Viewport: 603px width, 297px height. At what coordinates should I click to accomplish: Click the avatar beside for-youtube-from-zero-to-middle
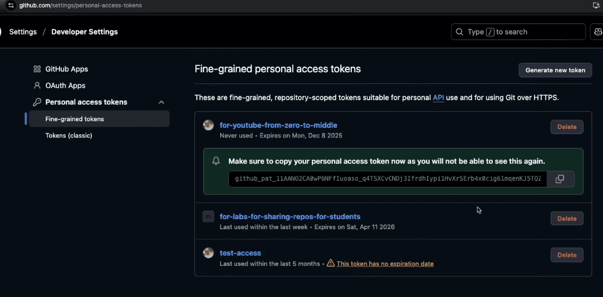208,125
